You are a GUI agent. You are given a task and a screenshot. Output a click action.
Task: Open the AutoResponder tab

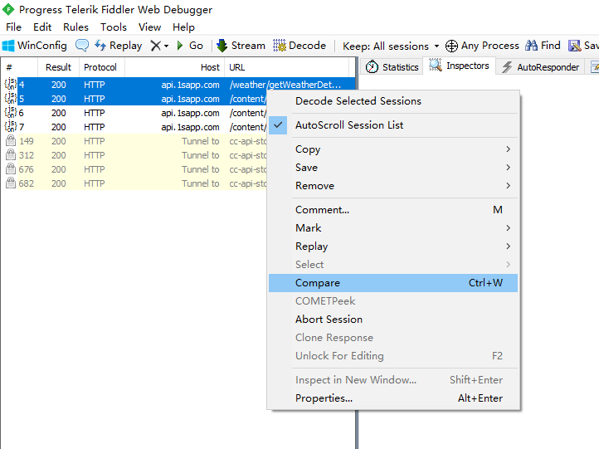539,67
